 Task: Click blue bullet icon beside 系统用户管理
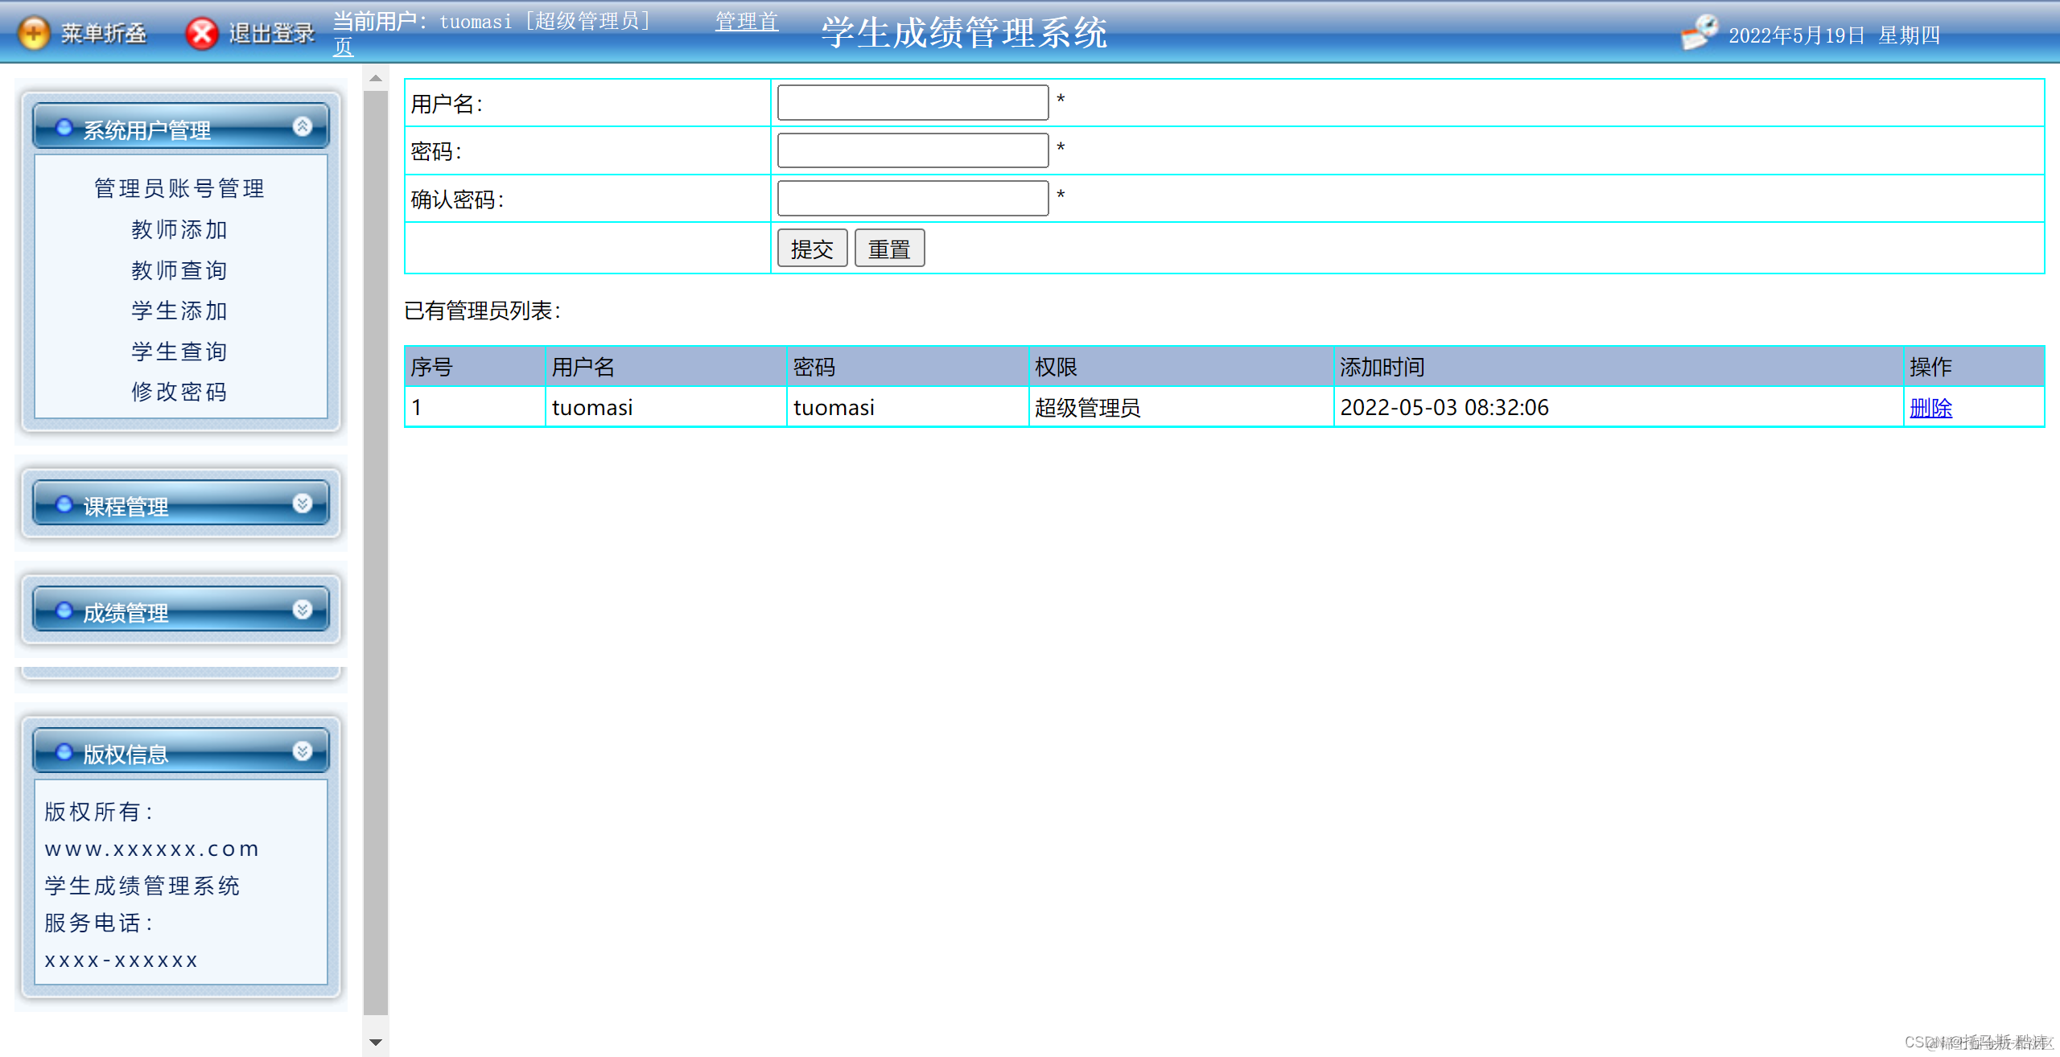click(x=64, y=128)
